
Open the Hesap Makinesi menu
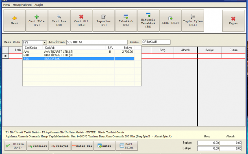[x=22, y=5]
